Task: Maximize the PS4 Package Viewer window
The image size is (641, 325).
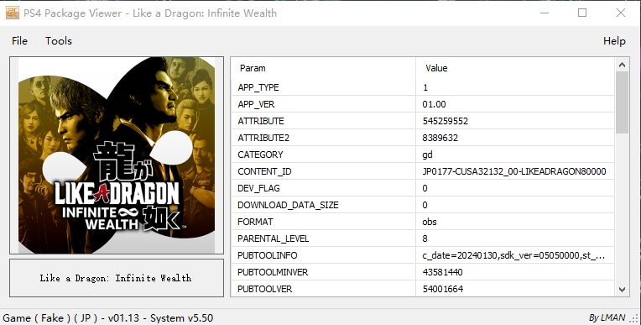Action: click(582, 13)
